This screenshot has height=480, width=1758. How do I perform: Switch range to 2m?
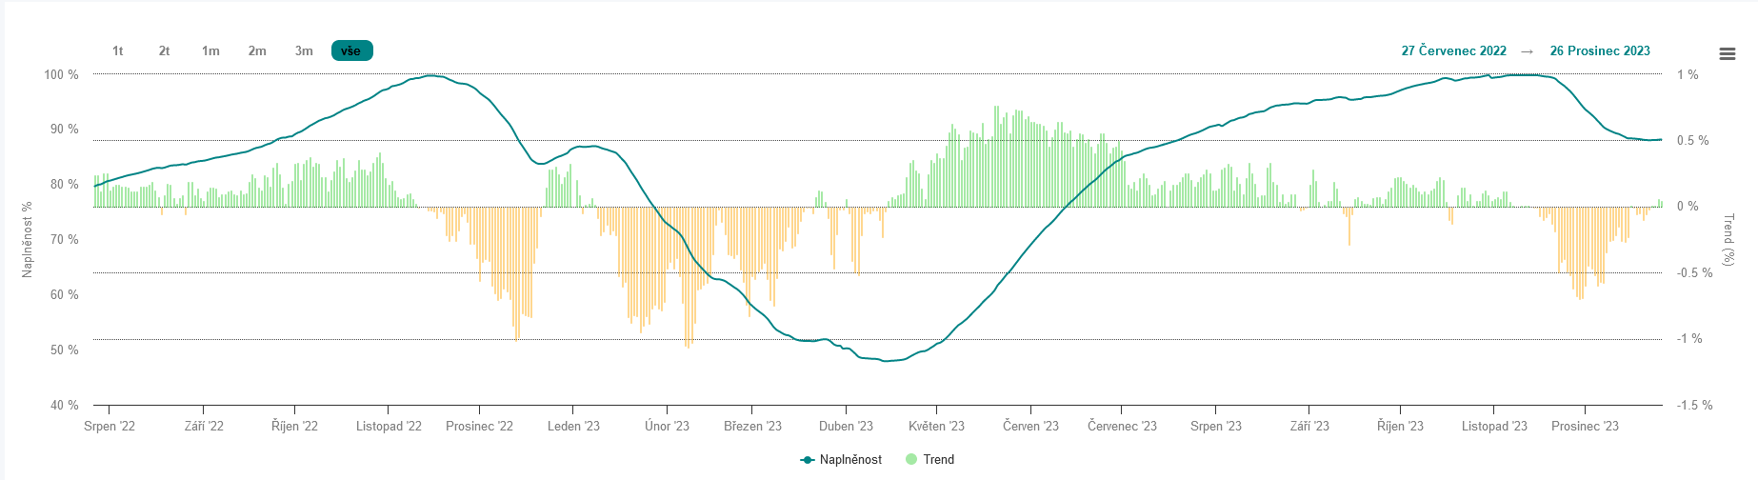(257, 51)
